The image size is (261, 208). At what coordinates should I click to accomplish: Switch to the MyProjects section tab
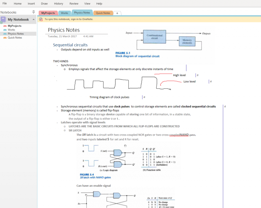(48, 13)
